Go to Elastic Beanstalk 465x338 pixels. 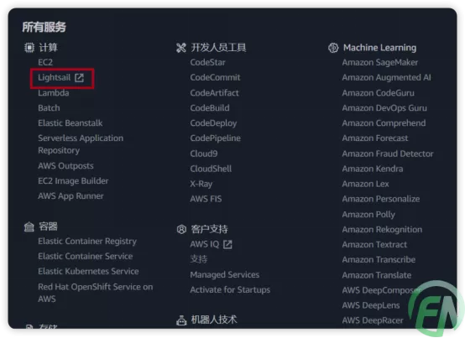click(71, 123)
